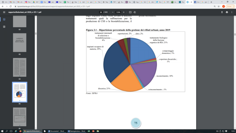The height and width of the screenshot is (133, 236).
Task: Rotate the PDF document counterclockwise
Action: [x=135, y=12]
